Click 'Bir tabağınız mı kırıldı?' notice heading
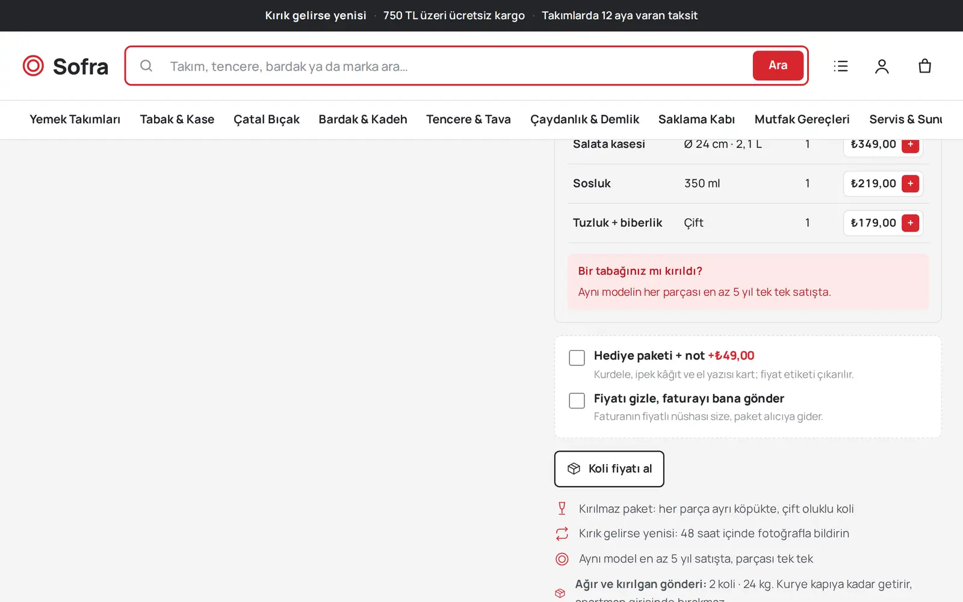963x602 pixels. [640, 271]
